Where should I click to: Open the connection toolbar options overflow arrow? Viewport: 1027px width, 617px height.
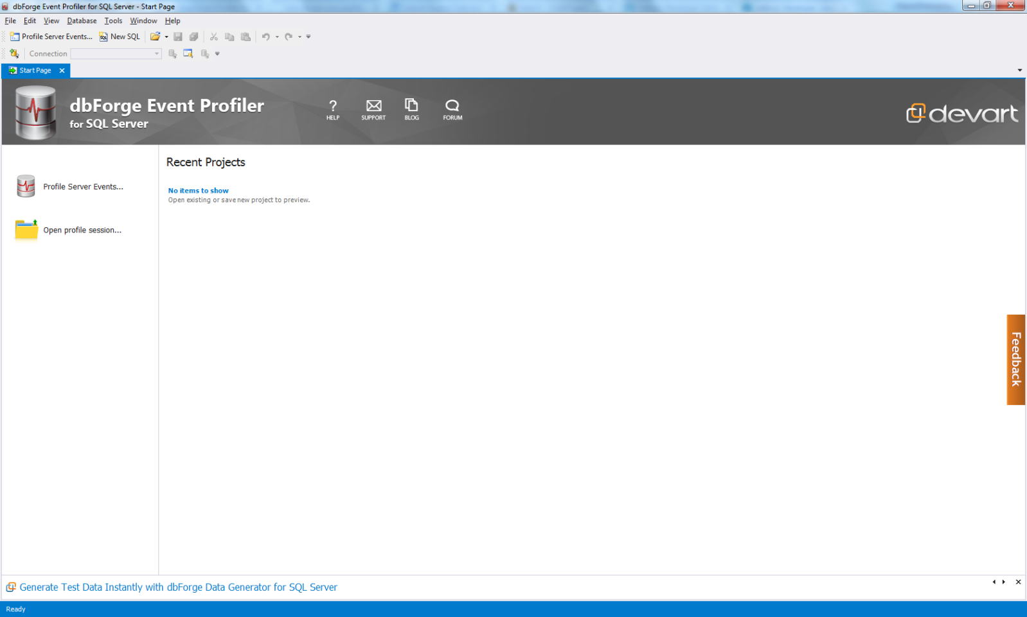coord(217,54)
